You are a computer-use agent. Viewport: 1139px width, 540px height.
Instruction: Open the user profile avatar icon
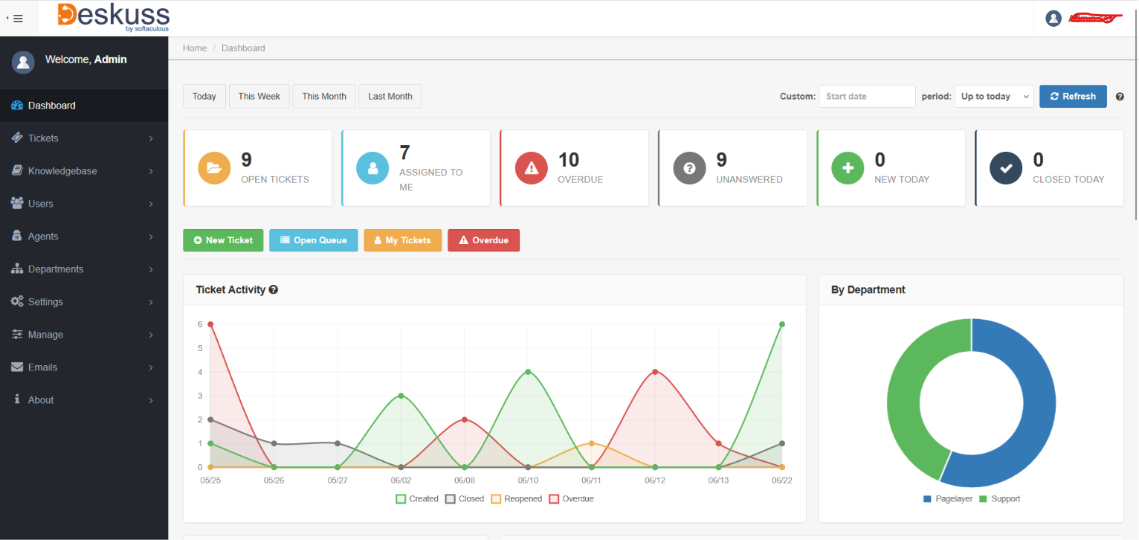pyautogui.click(x=1053, y=18)
